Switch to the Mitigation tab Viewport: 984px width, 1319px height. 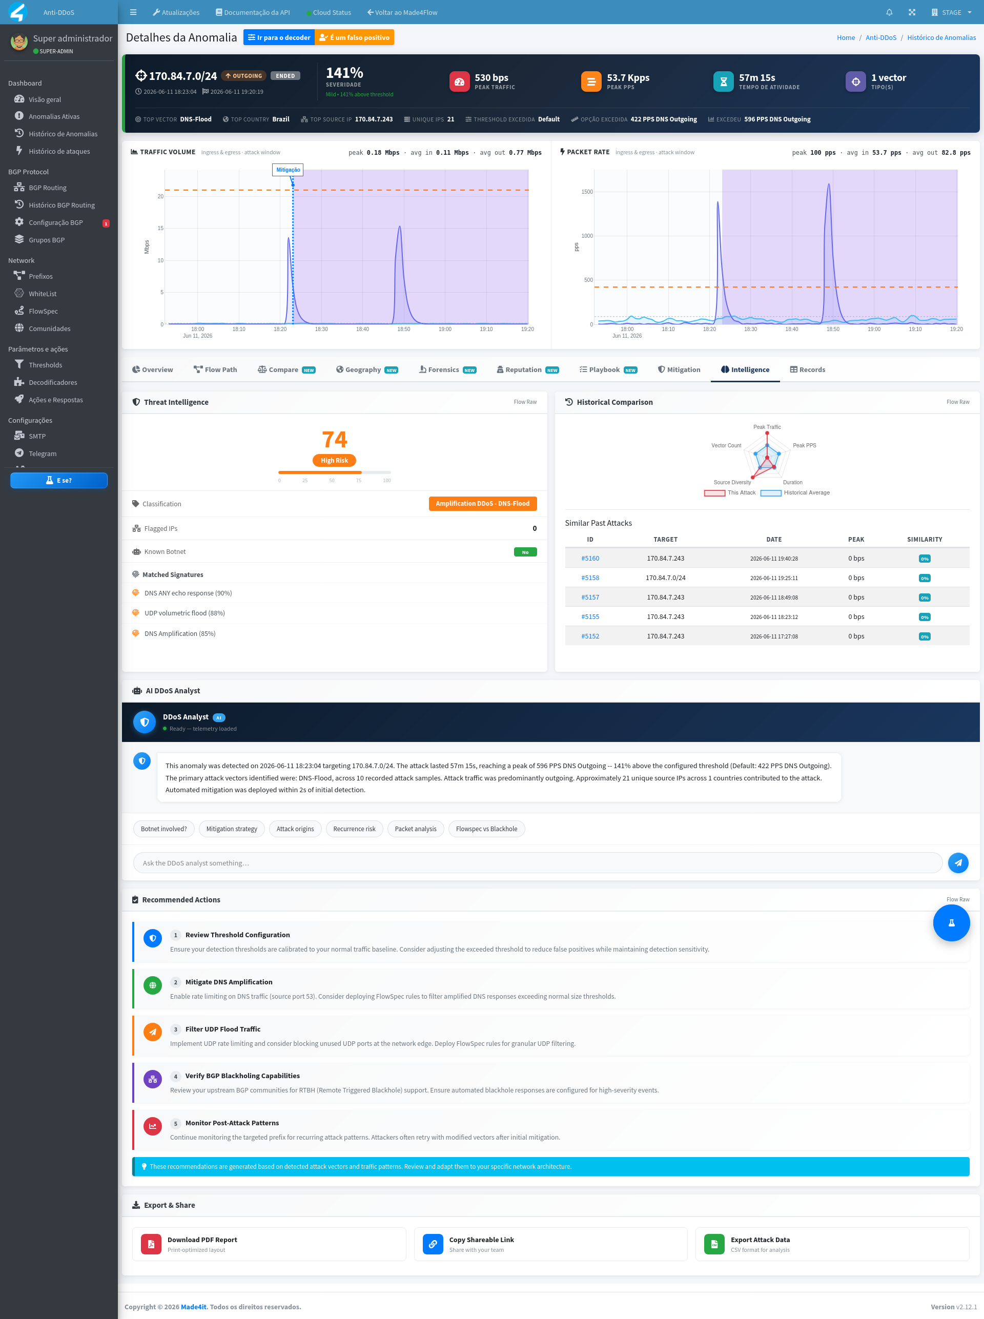[x=679, y=370]
